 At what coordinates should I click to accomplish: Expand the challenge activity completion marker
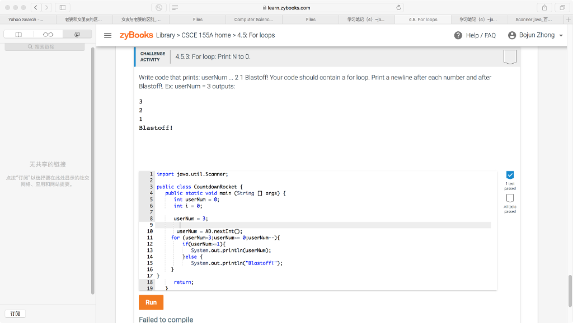click(509, 56)
